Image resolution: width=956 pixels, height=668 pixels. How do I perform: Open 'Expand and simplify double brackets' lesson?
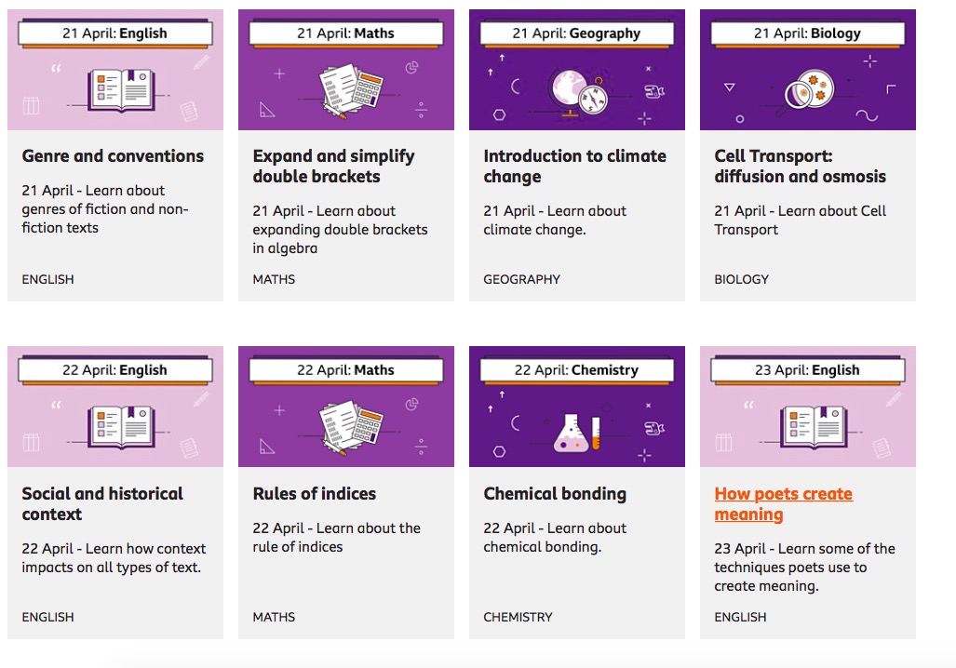click(x=333, y=167)
